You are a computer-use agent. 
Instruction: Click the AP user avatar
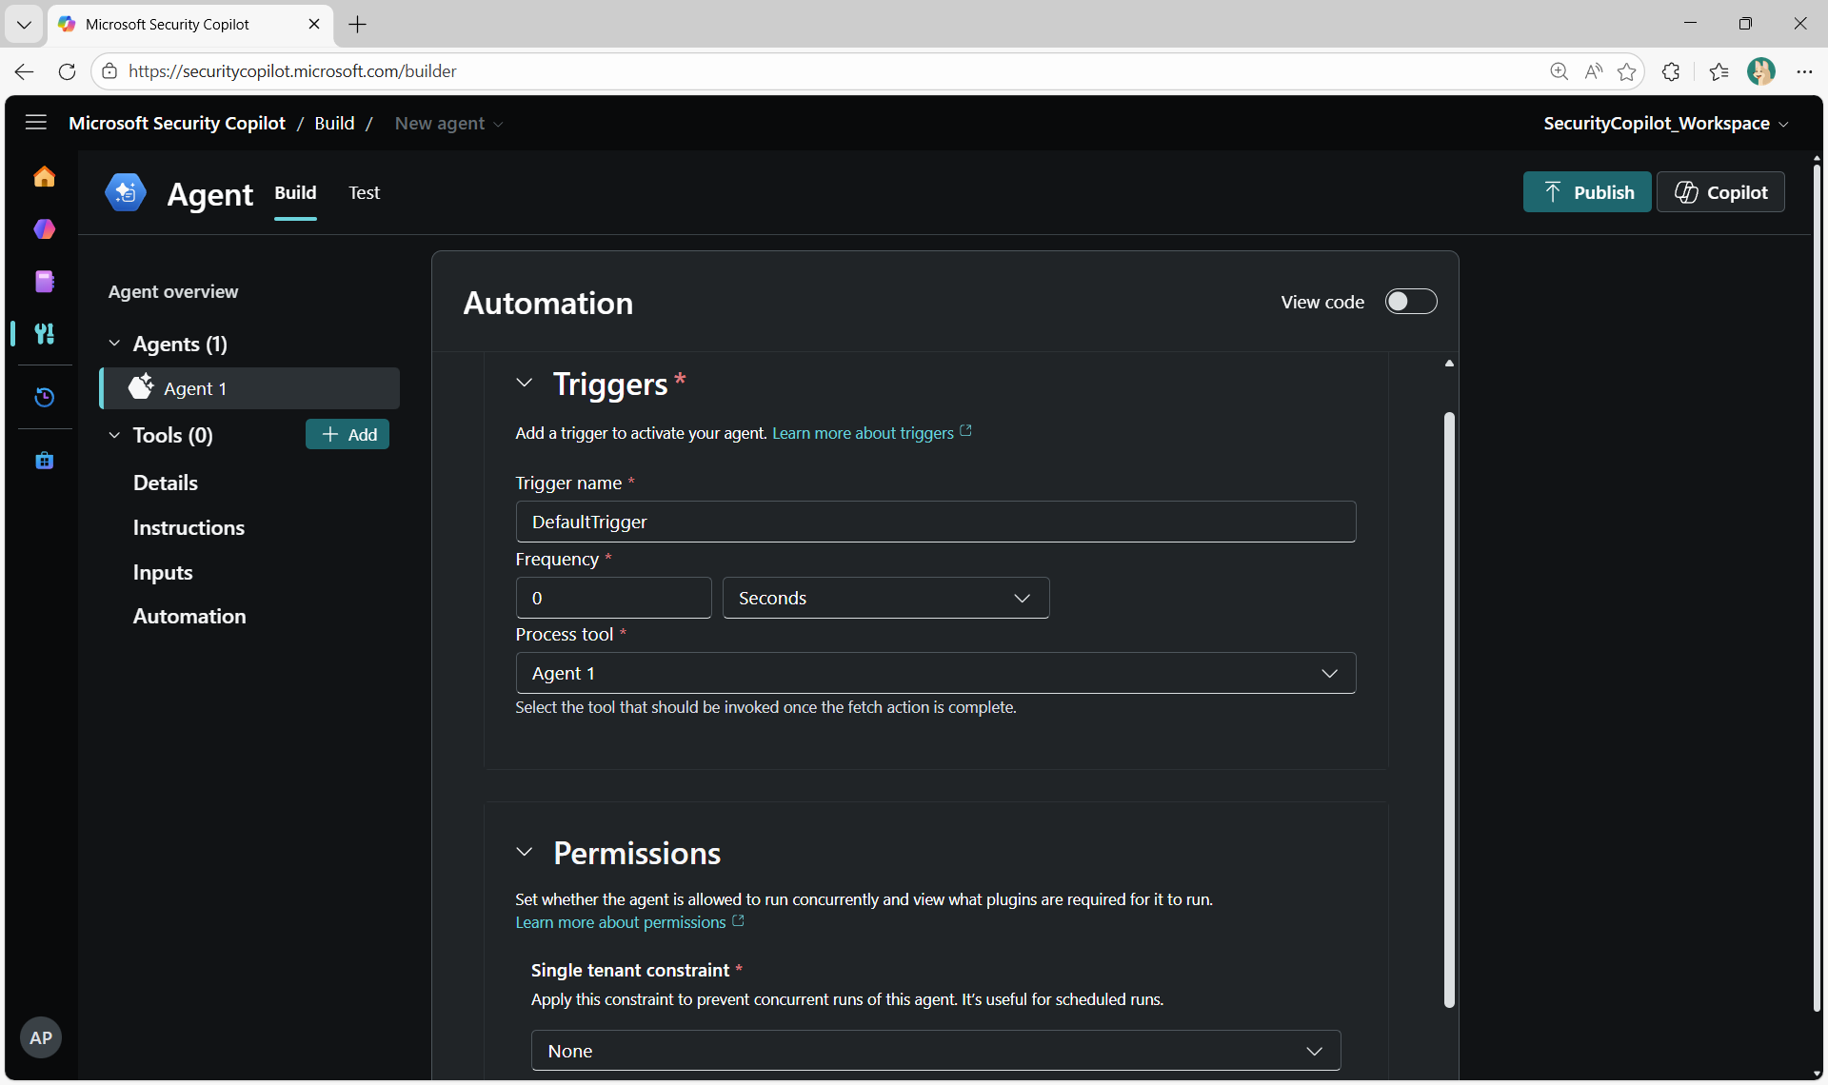[x=41, y=1037]
